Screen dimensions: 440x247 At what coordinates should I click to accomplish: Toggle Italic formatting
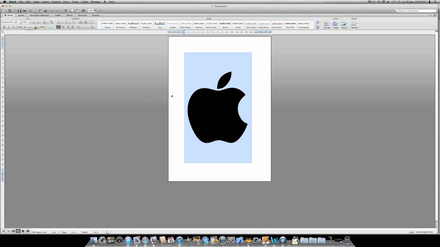(9, 27)
